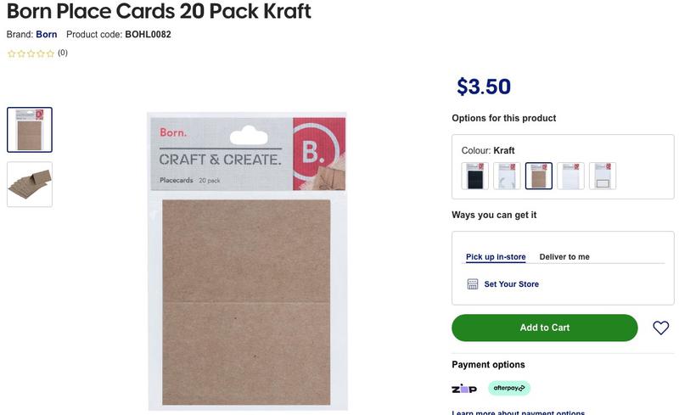Open the Born brand link
Screen dimensions: 679x415
coord(47,35)
